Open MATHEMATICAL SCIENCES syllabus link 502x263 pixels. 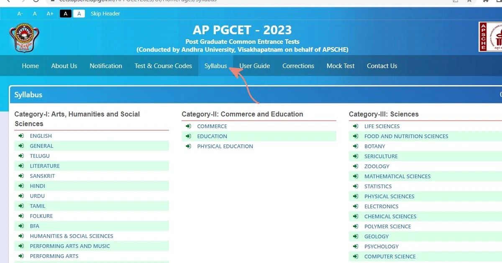[x=397, y=176]
